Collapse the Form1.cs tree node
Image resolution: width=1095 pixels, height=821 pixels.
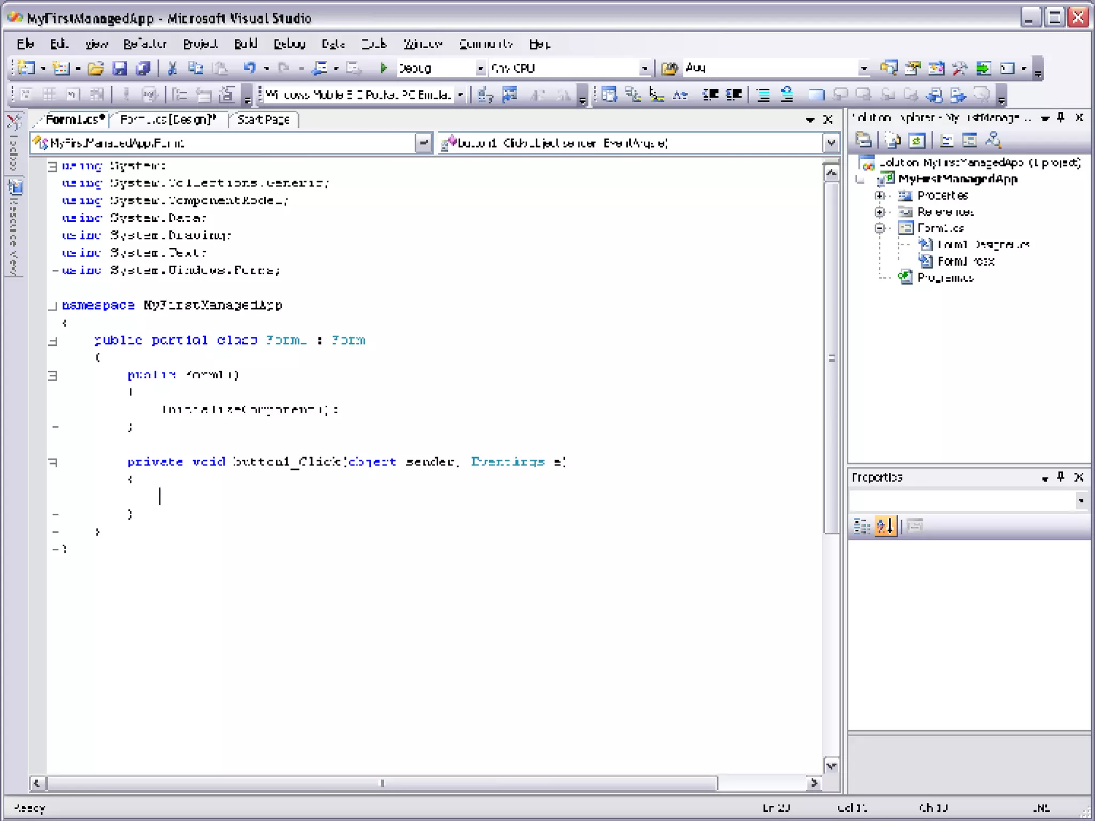click(880, 229)
